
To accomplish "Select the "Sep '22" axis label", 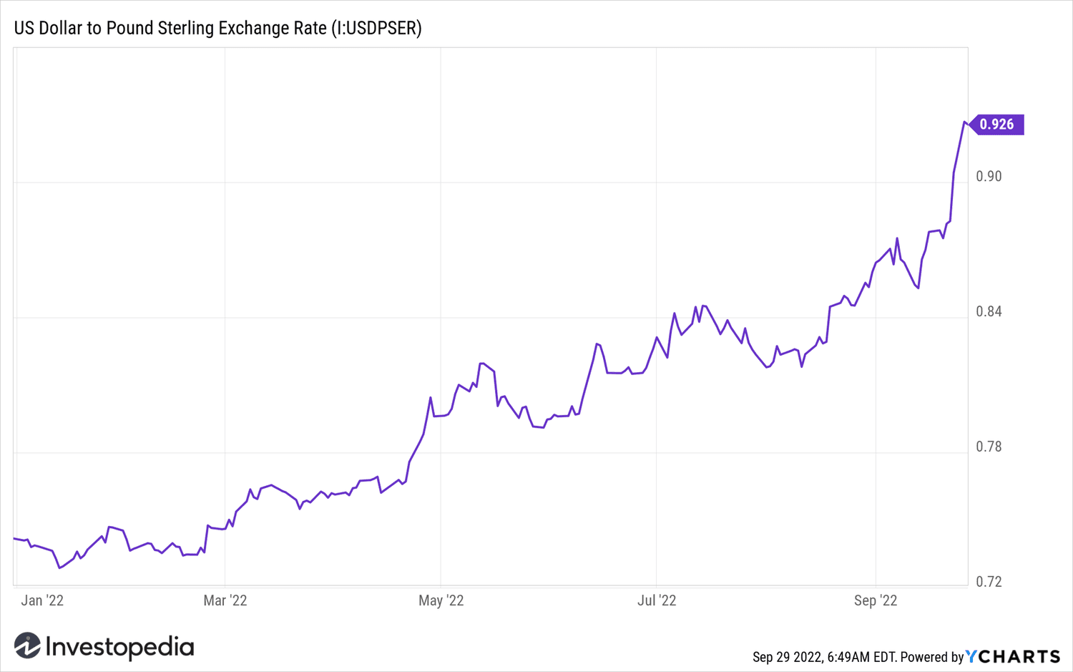I will 875,600.
